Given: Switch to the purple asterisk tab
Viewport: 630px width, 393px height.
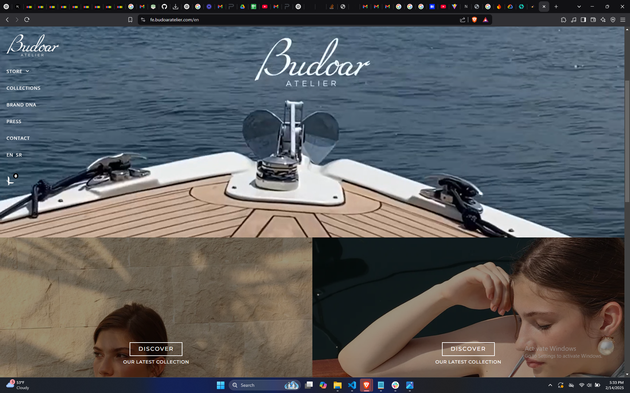Looking at the screenshot, I should click(x=209, y=7).
